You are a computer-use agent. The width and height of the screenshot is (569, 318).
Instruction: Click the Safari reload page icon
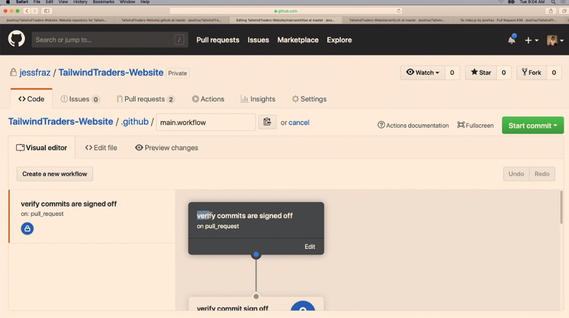(x=398, y=11)
